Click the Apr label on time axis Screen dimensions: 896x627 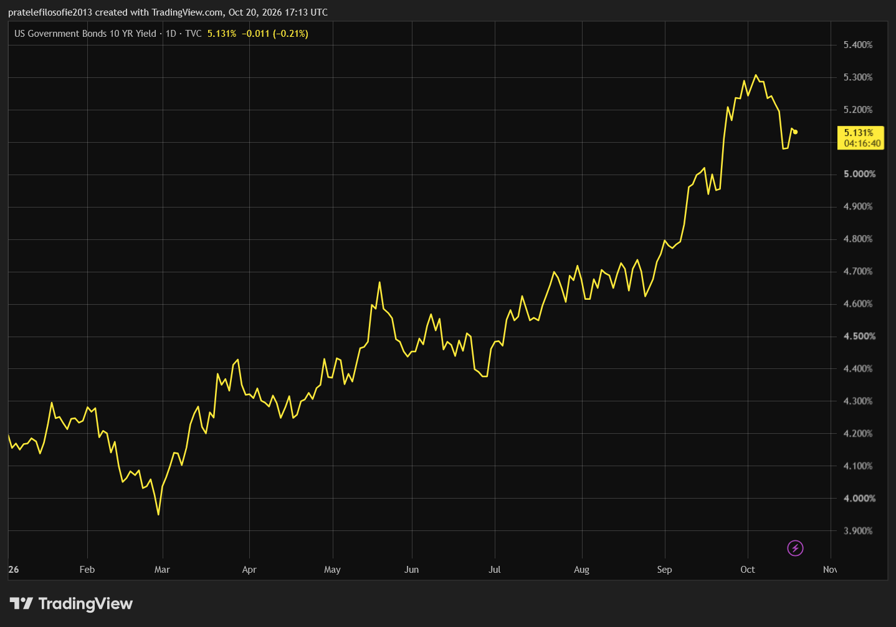[x=249, y=569]
